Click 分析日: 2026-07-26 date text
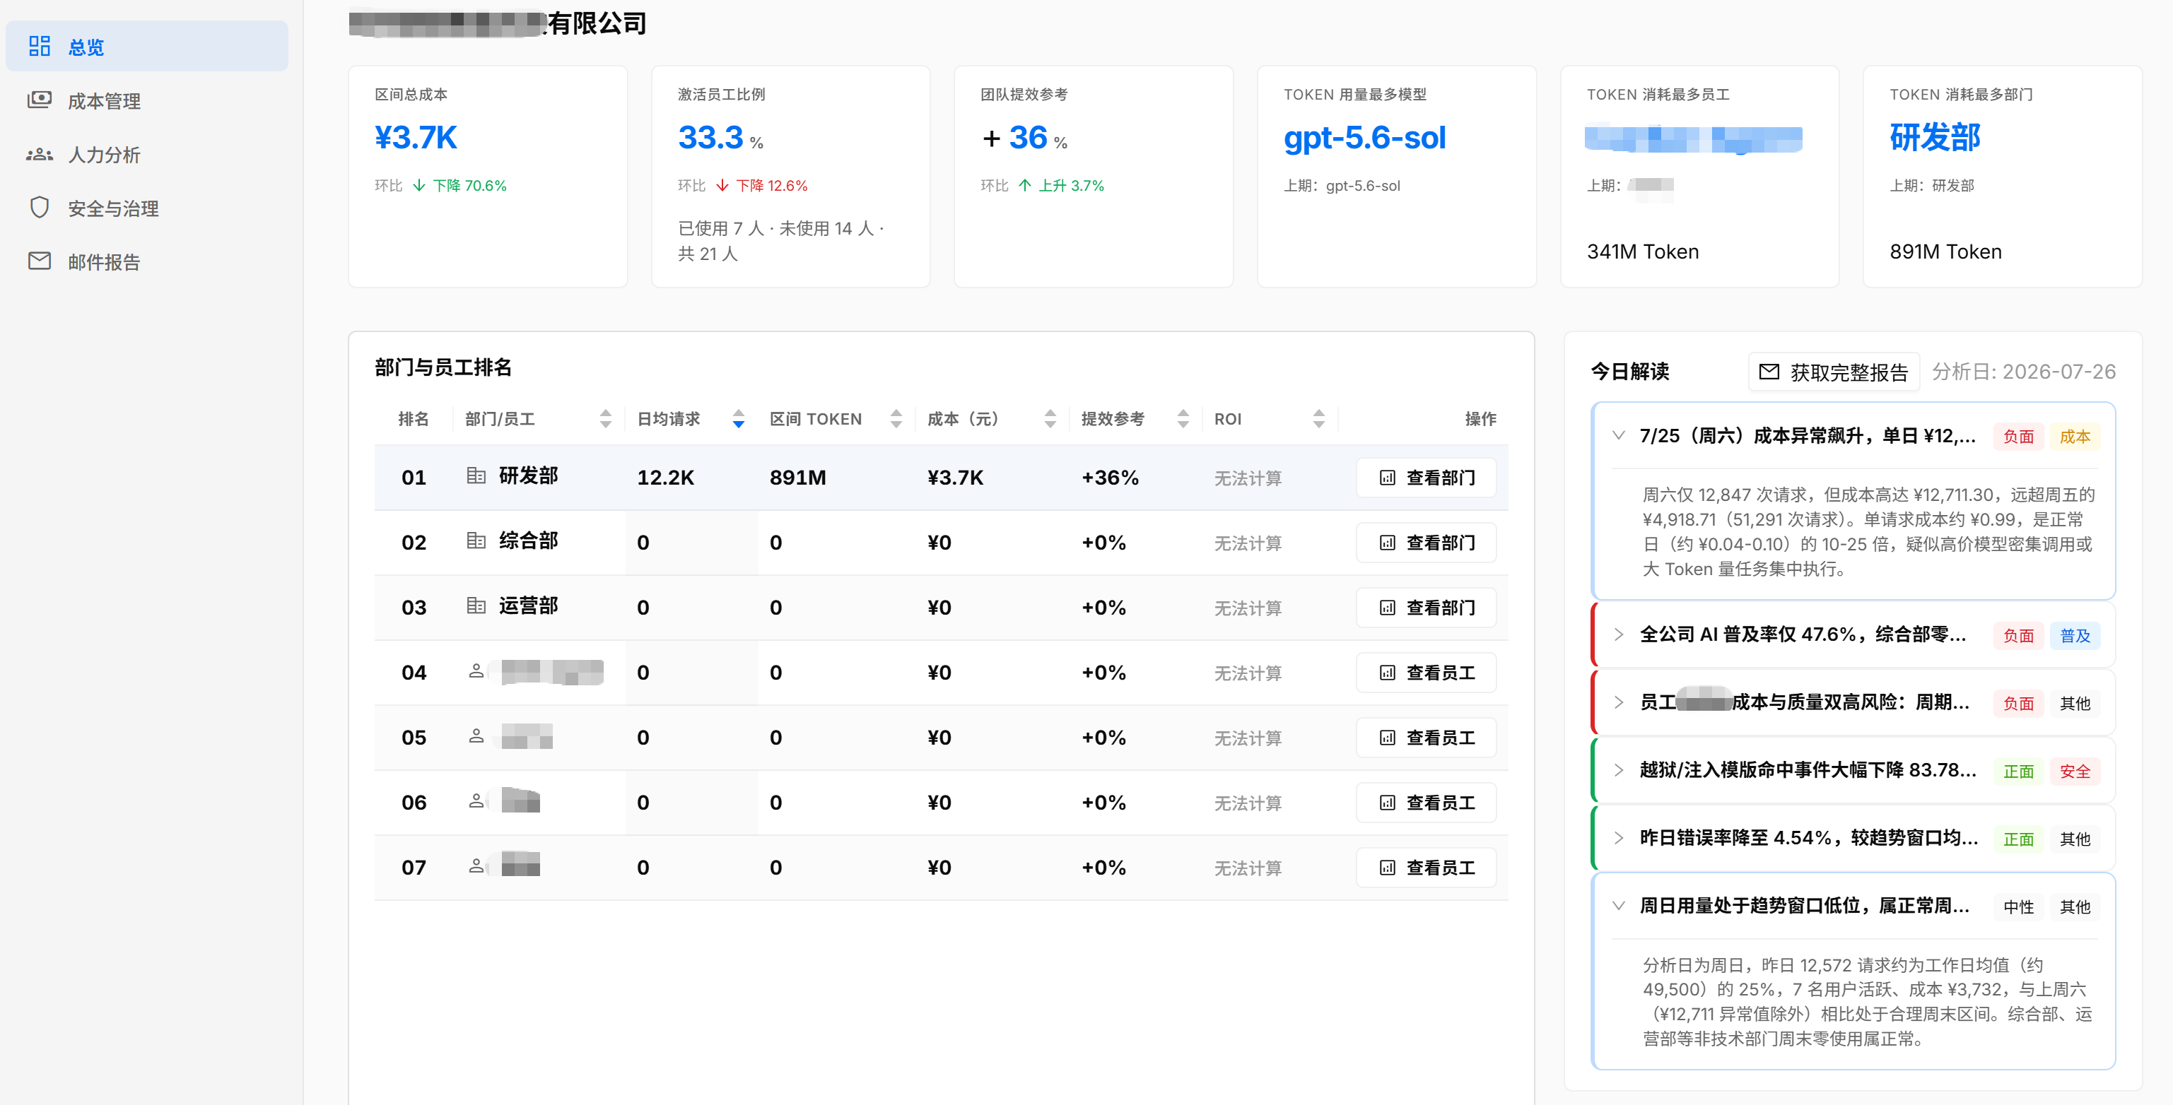 (2023, 372)
